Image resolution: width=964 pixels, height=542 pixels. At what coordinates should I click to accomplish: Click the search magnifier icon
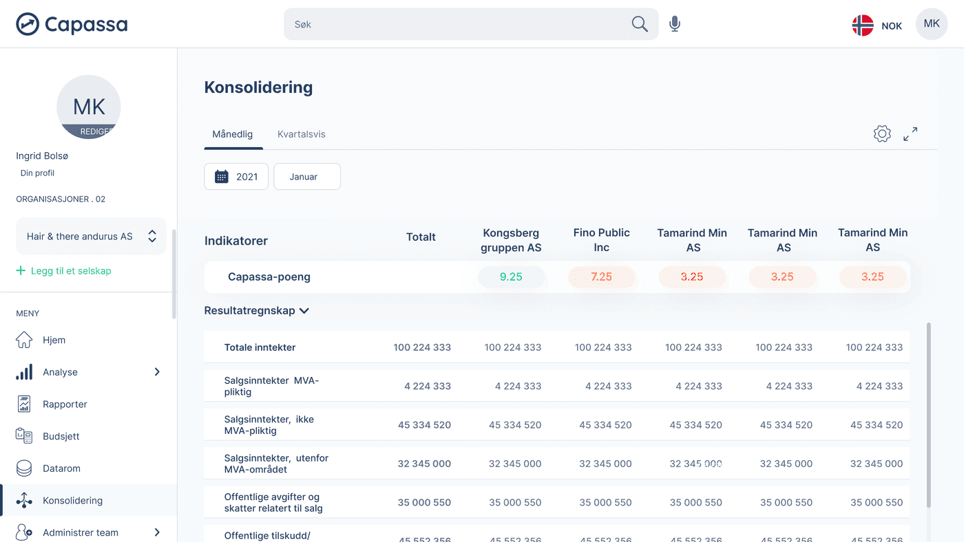click(x=640, y=24)
